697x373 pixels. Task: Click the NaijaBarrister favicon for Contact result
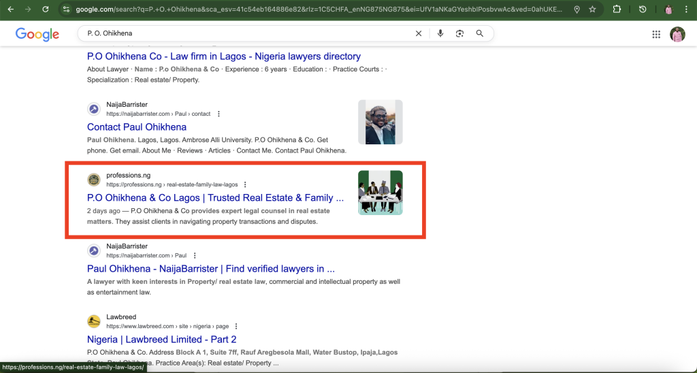coord(94,109)
